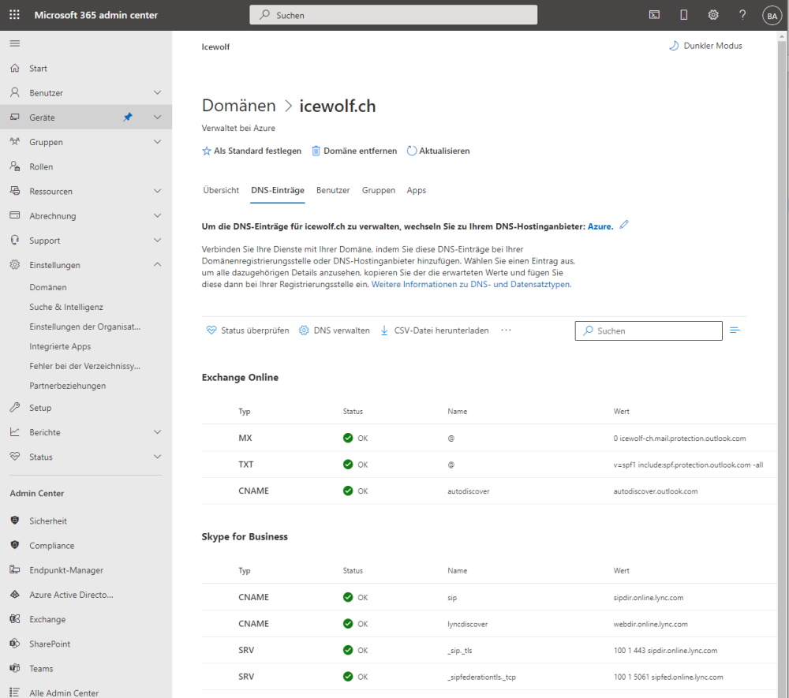This screenshot has height=698, width=789.
Task: Click CSV-Datei herunterladen
Action: click(x=434, y=330)
